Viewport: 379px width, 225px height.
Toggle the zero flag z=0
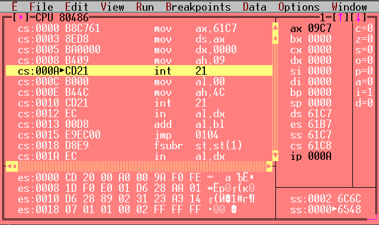[364, 39]
